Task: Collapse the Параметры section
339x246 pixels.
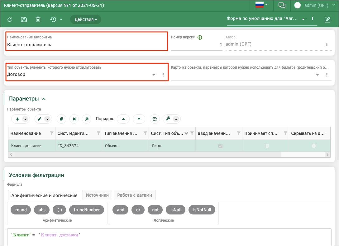Action: coord(43,99)
